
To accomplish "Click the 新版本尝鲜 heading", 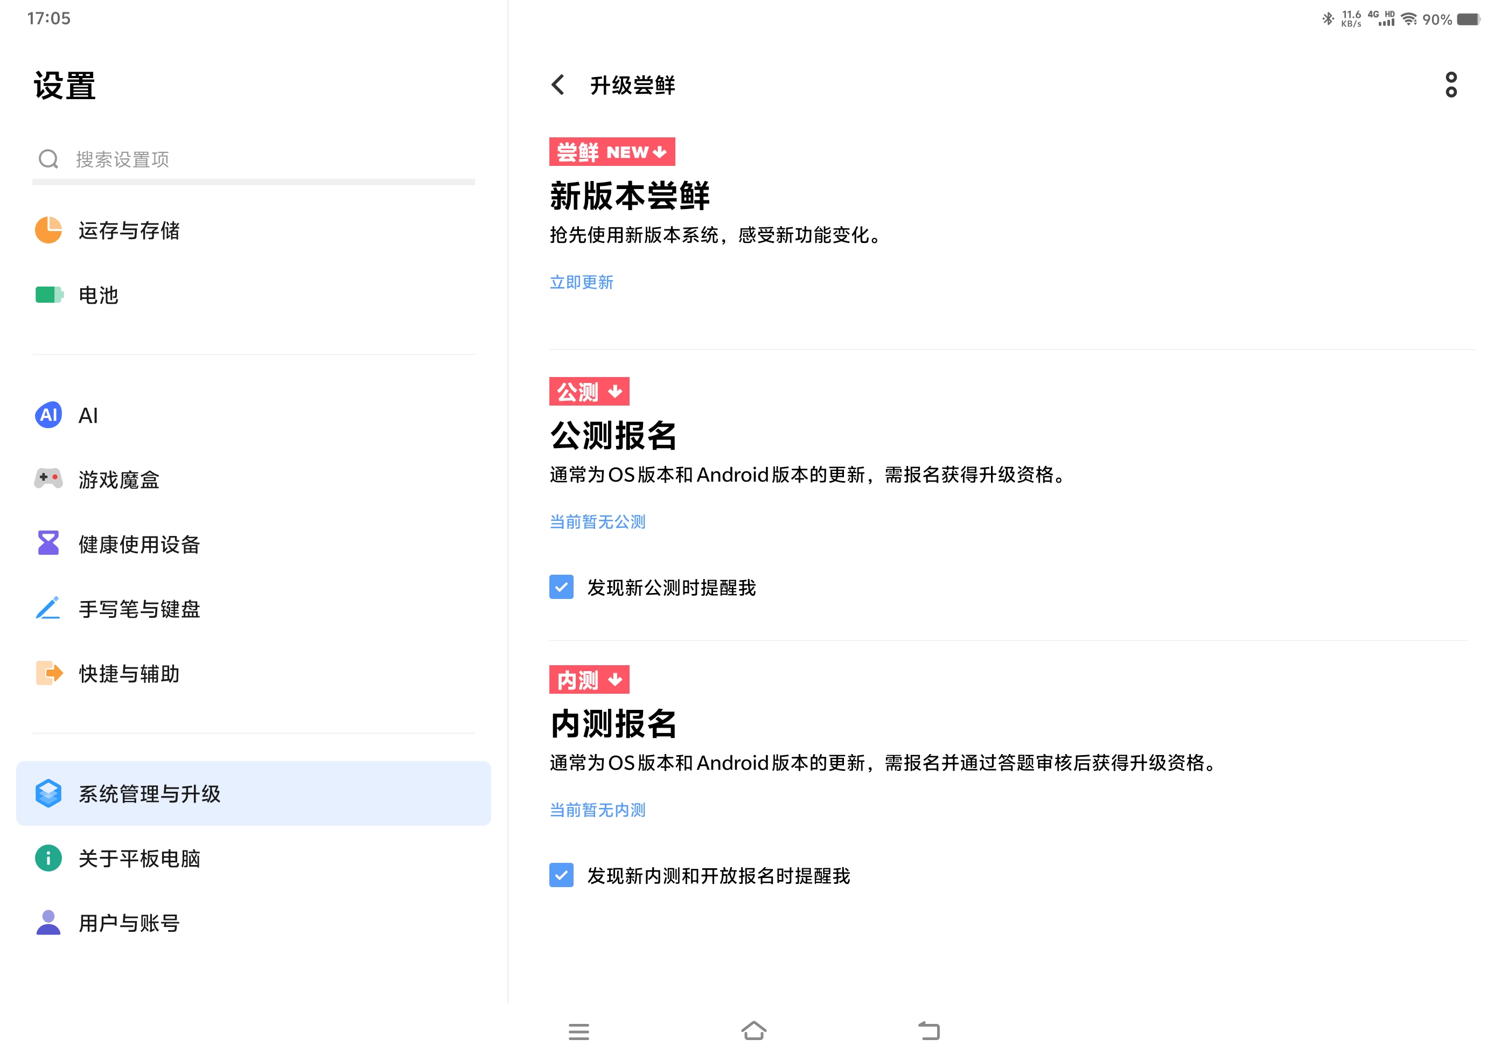I will coord(630,196).
